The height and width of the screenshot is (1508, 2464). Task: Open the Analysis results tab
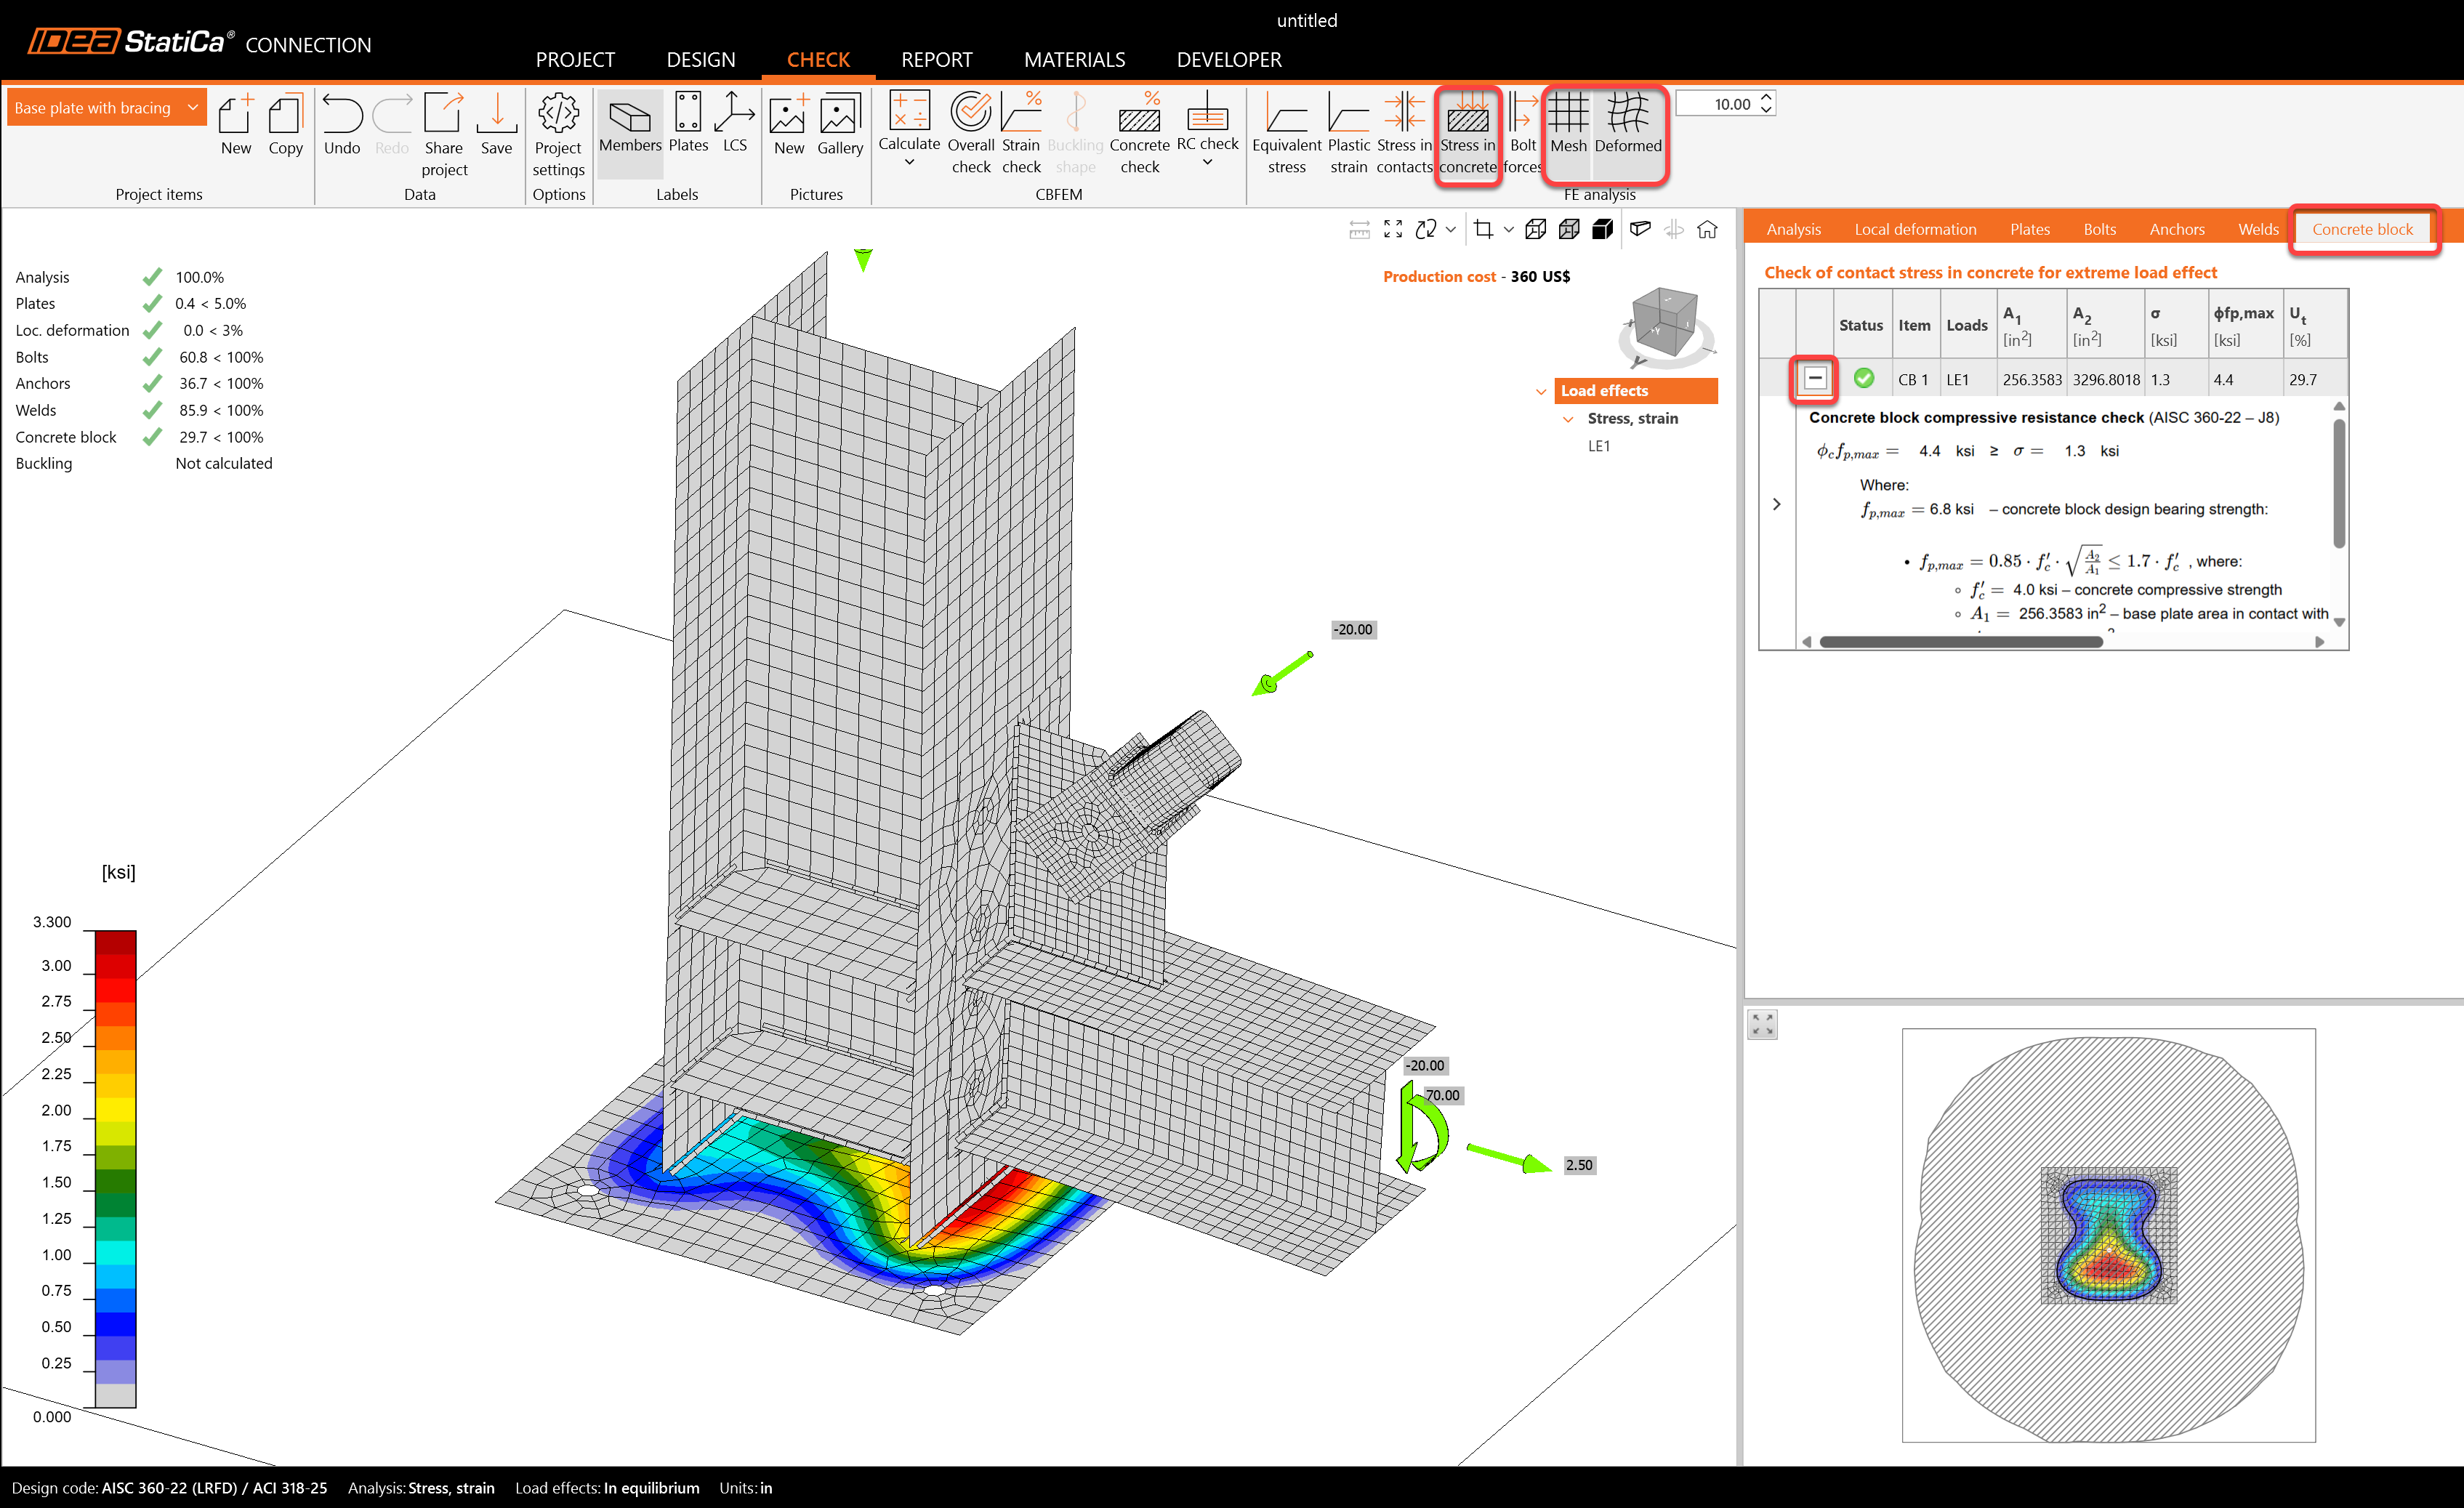tap(1793, 229)
